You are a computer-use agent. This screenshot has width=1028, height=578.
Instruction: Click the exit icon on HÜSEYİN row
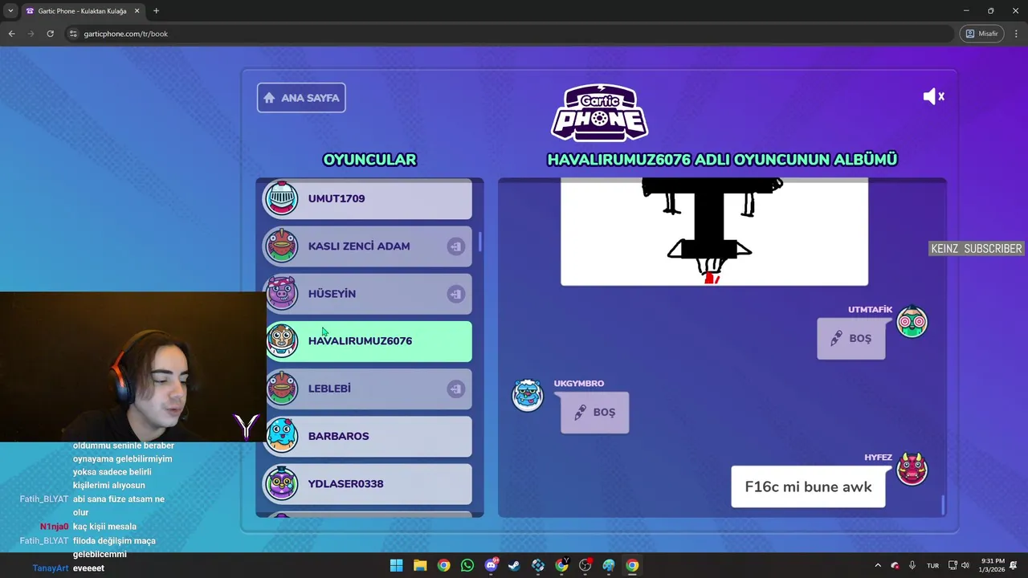455,294
